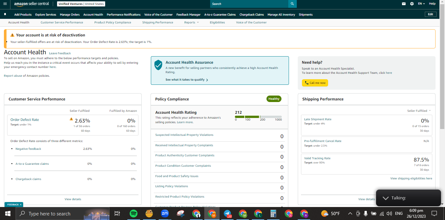The image size is (445, 220).
Task: Click the Report abuse link
Action: pos(13,76)
